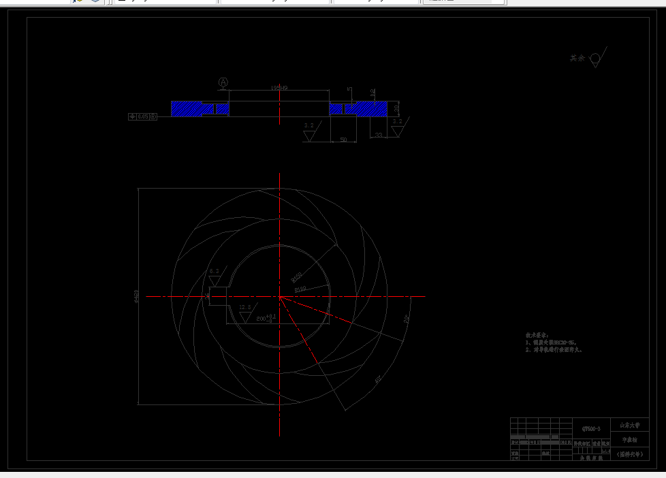
Task: Click the 山东大学 title block cell
Action: tap(629, 426)
